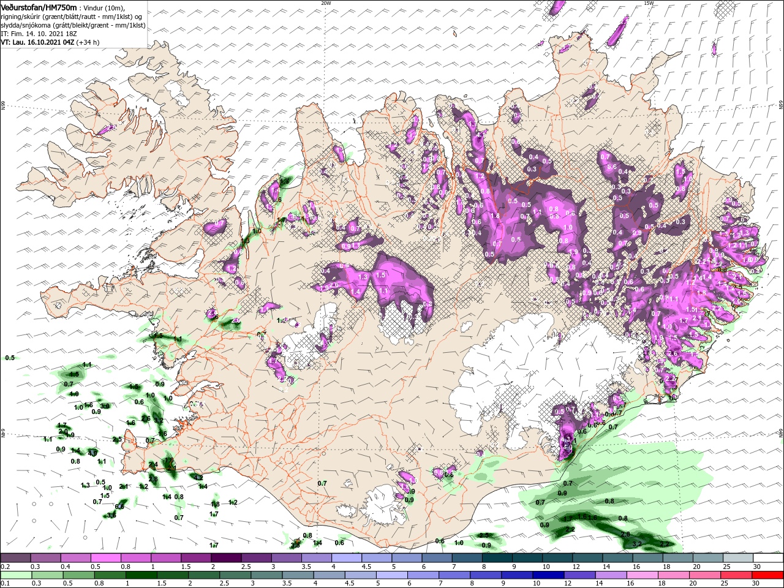Select the top-row 25 pale gray legend swatch

click(739, 558)
